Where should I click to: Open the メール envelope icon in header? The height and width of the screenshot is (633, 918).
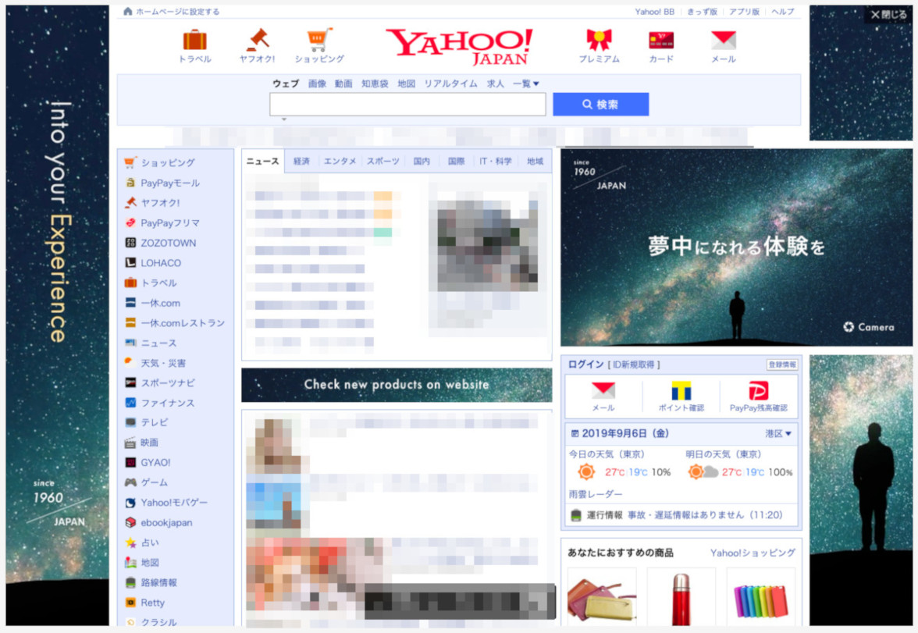[x=723, y=40]
